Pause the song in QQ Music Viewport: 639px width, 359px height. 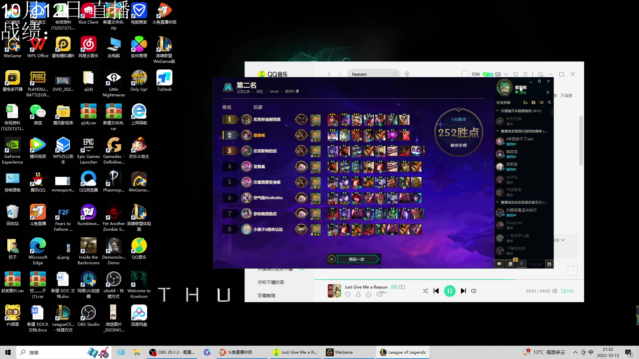coord(449,291)
